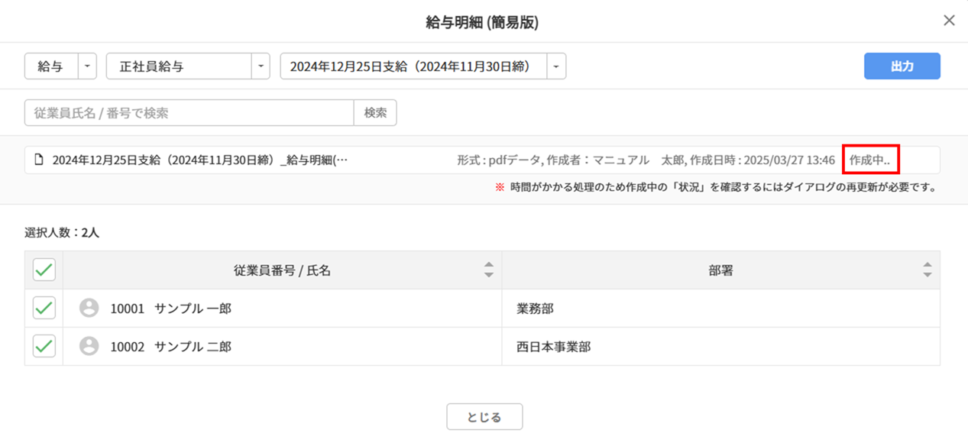Click the file icon beside the payslip filename
968x446 pixels.
click(40, 160)
